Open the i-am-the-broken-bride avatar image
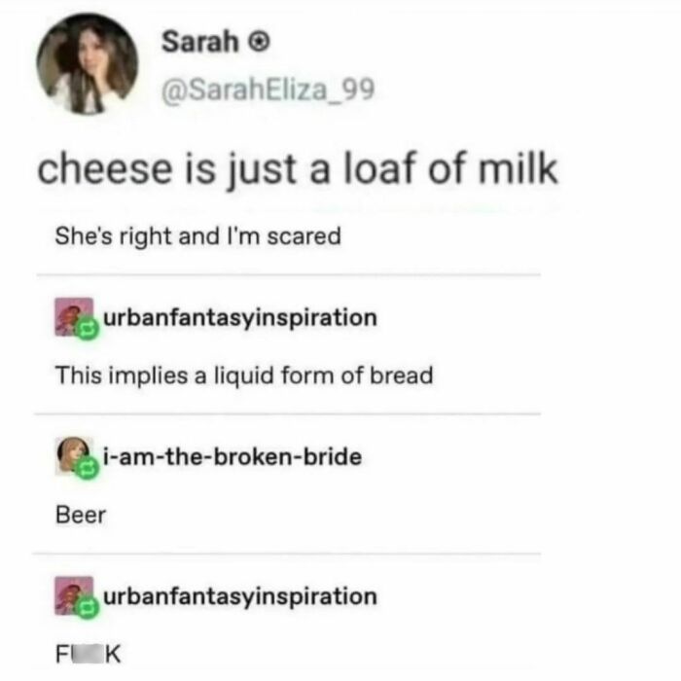681x681 pixels. coord(74,456)
